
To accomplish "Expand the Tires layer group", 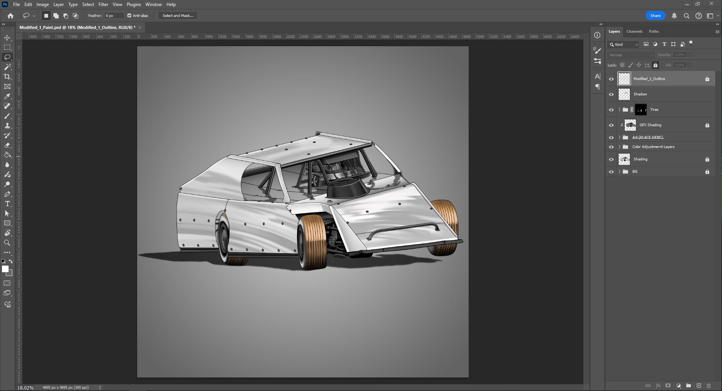I will point(619,110).
